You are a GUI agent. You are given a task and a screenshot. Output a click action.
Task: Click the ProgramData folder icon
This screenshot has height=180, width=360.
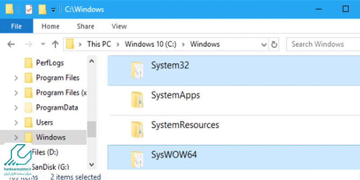coord(28,108)
